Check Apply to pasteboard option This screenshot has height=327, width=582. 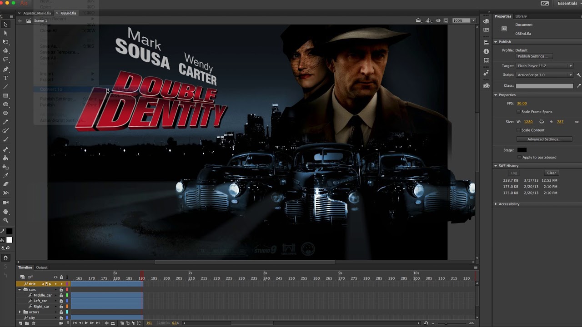(519, 157)
